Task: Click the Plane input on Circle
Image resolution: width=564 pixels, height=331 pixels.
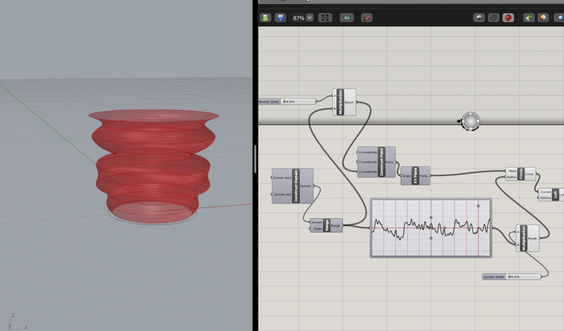Action: [512, 171]
